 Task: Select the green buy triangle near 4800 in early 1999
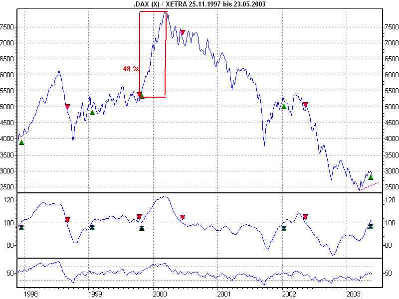(92, 113)
